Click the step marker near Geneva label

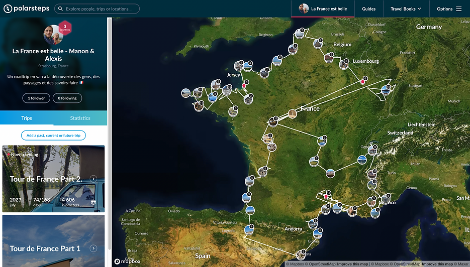[372, 150]
